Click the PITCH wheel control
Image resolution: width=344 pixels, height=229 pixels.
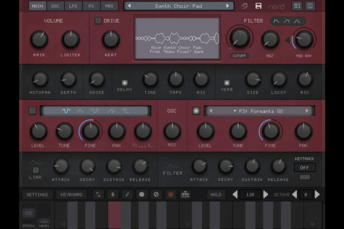click(29, 213)
